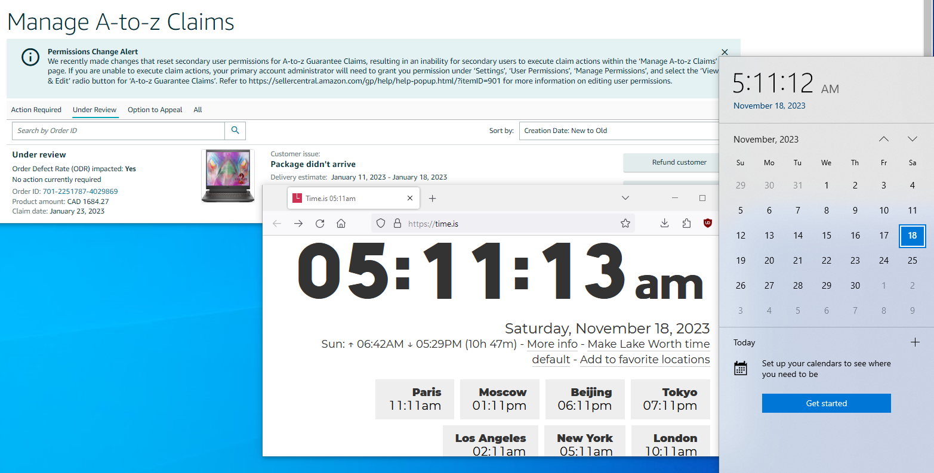The image size is (934, 473).
Task: Click the info icon in Permissions Change Alert
Action: point(30,57)
